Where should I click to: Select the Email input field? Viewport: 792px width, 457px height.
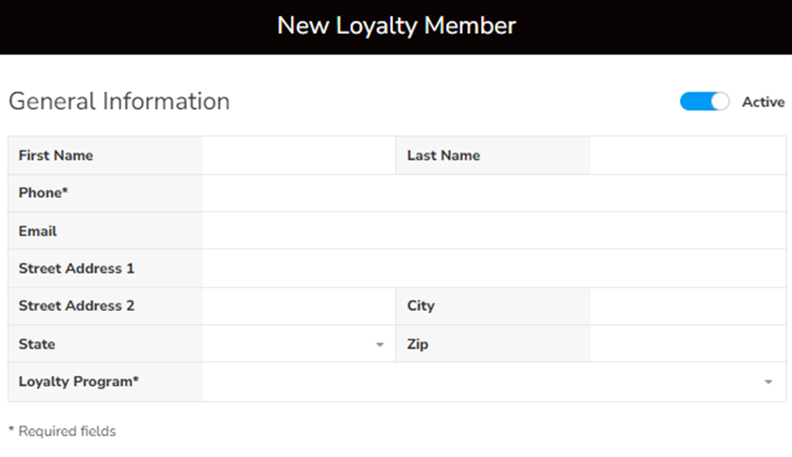tap(494, 231)
